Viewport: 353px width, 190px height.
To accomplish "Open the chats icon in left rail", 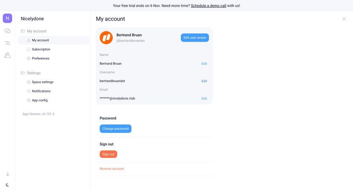I will (7, 31).
